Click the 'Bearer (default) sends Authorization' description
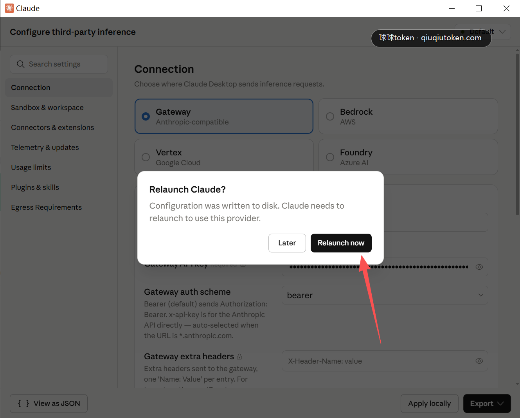 (205, 320)
